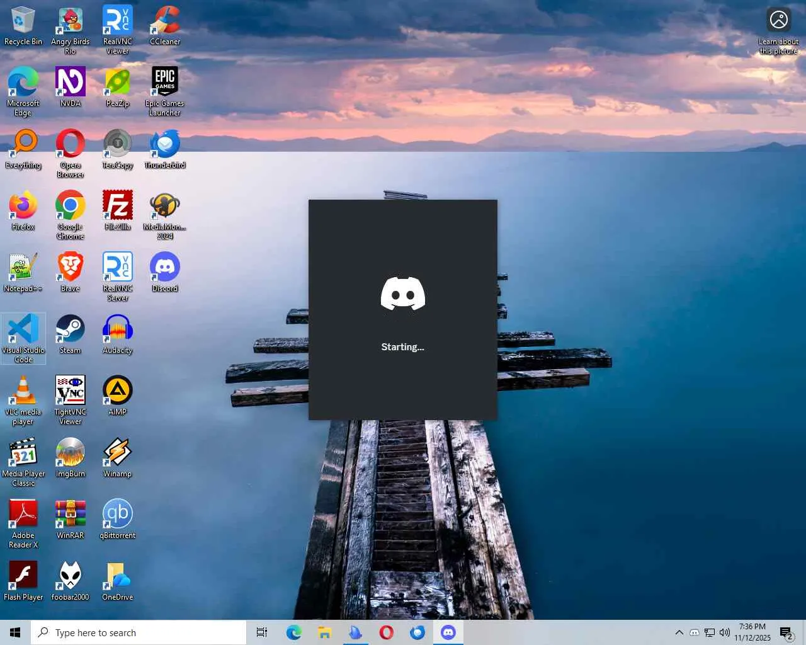Select the AIMP desktop shortcut
This screenshot has width=806, height=645.
(x=118, y=396)
